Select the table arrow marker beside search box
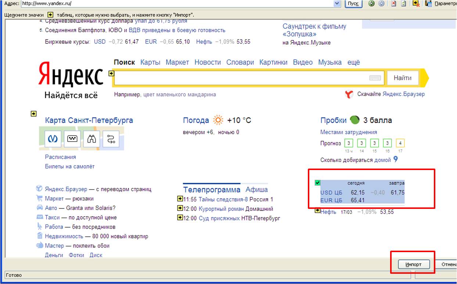The height and width of the screenshot is (284, 457). click(x=112, y=74)
